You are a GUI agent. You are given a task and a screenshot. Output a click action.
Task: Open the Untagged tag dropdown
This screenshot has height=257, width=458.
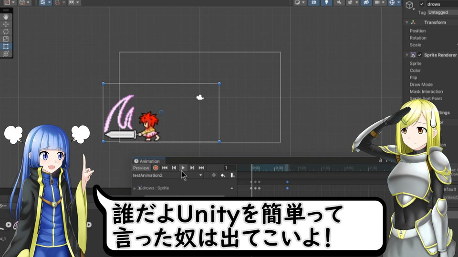pos(443,12)
